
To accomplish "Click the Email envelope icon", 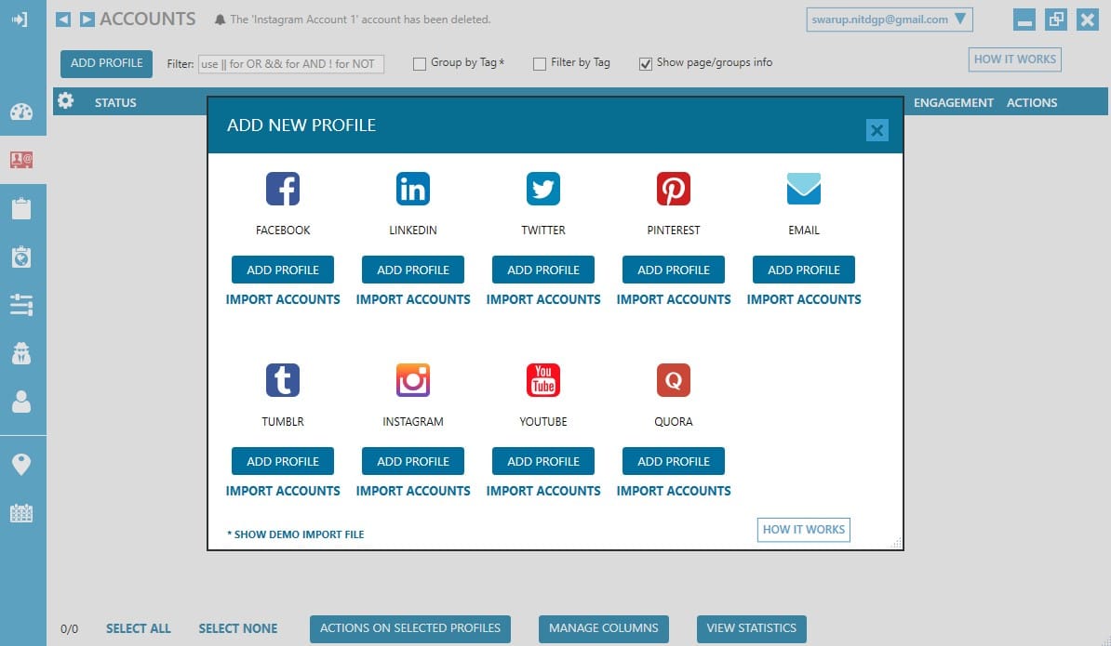I will click(x=804, y=189).
